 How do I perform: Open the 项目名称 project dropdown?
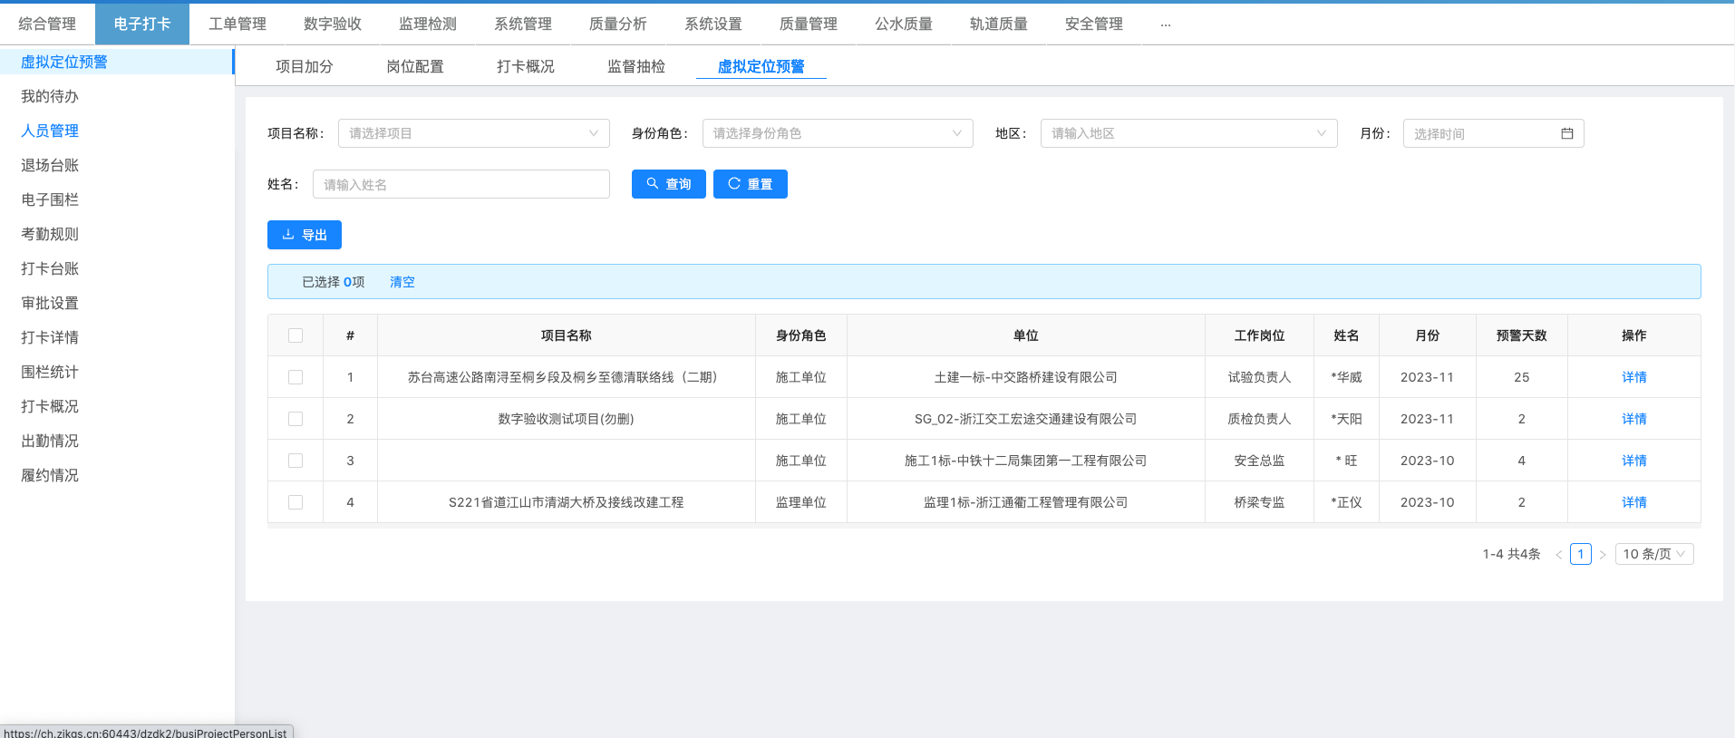tap(473, 133)
